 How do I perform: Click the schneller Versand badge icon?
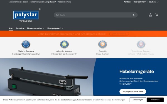tap(64, 44)
